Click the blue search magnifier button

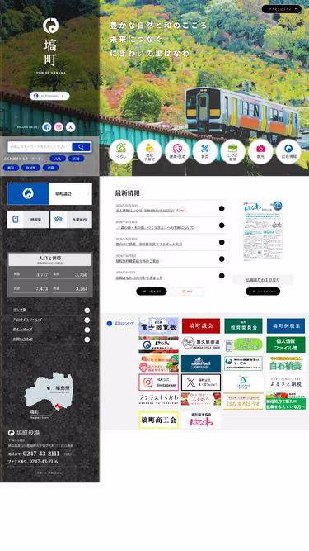(x=82, y=147)
